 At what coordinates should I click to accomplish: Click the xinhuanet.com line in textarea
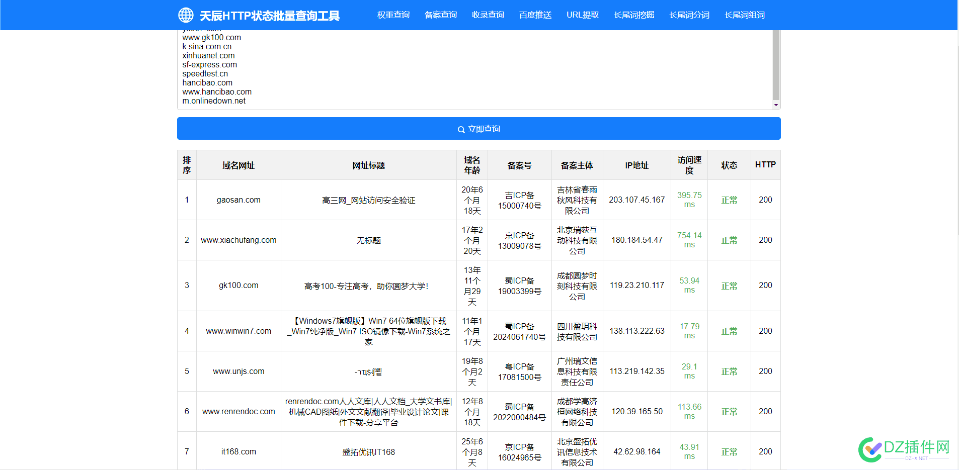[x=208, y=56]
